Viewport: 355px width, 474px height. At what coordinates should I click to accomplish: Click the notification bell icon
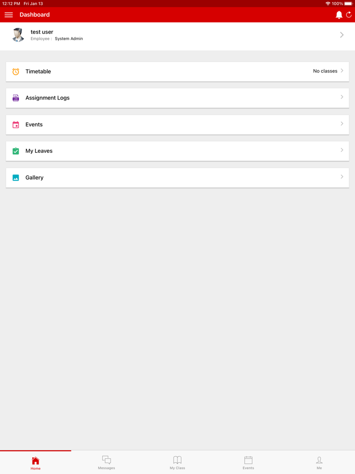(338, 15)
